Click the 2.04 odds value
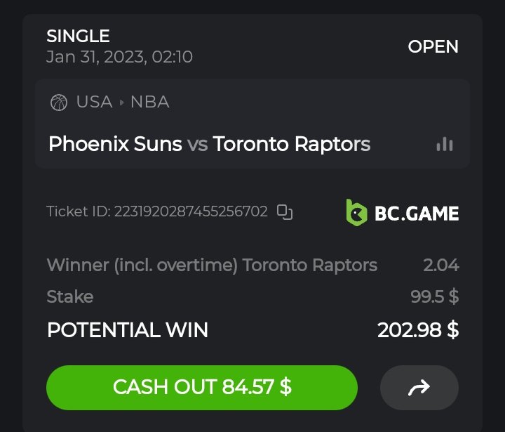The width and height of the screenshot is (505, 432). [x=440, y=265]
